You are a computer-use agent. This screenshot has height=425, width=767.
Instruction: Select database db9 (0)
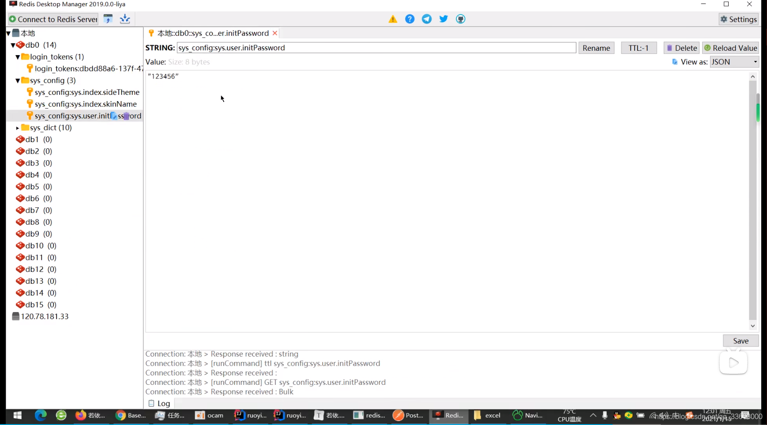pos(34,234)
